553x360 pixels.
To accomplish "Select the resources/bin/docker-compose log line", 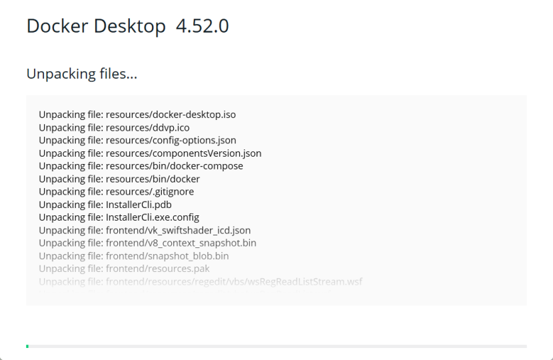I will tap(141, 166).
